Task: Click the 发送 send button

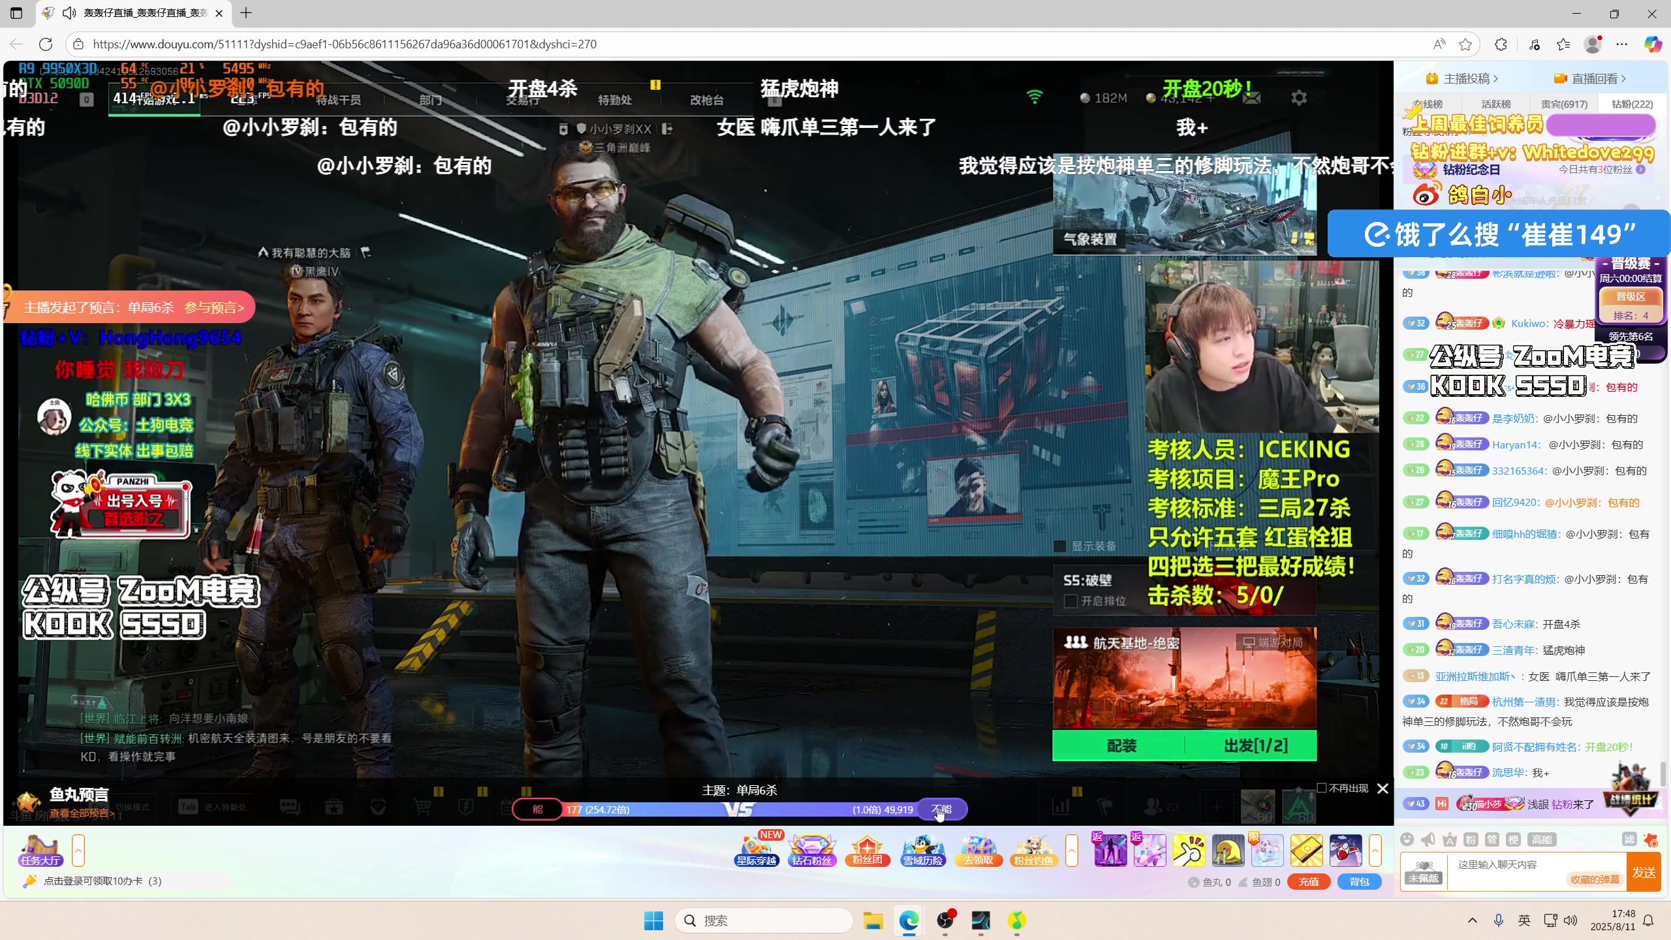Action: 1644,872
